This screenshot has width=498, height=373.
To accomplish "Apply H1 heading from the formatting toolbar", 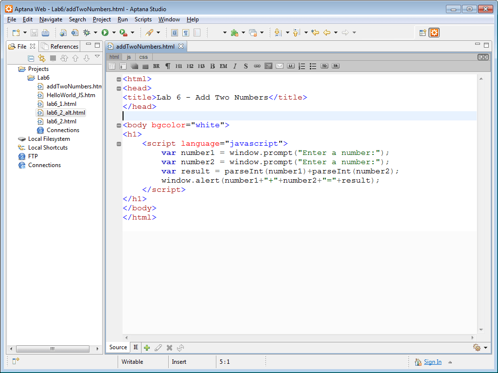I will pyautogui.click(x=178, y=66).
